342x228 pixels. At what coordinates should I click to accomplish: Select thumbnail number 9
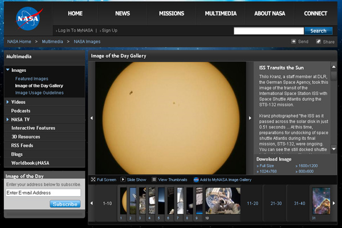[199, 201]
